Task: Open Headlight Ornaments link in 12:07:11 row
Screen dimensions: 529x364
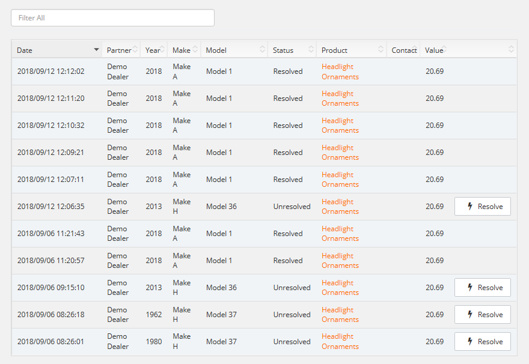Action: click(340, 180)
